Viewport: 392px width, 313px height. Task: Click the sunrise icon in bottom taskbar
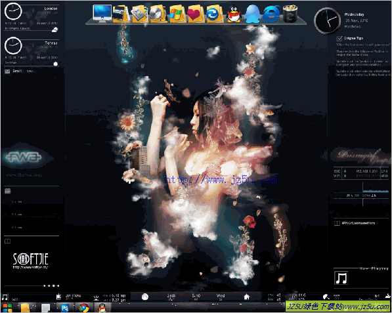pyautogui.click(x=97, y=297)
